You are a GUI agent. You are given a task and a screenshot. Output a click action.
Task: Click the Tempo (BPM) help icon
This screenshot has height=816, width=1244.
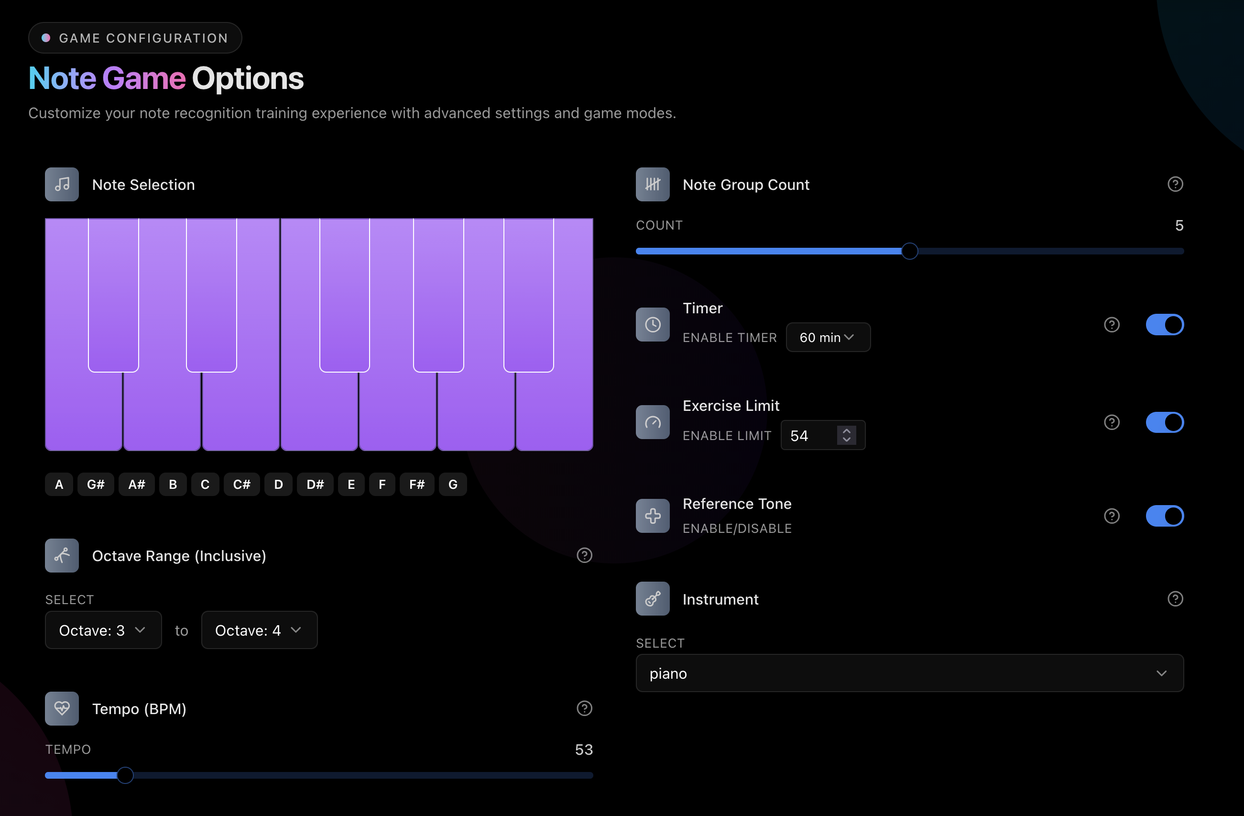point(584,709)
